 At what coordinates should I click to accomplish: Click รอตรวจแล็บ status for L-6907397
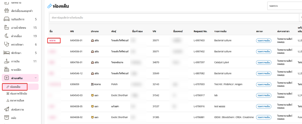coord(264,62)
